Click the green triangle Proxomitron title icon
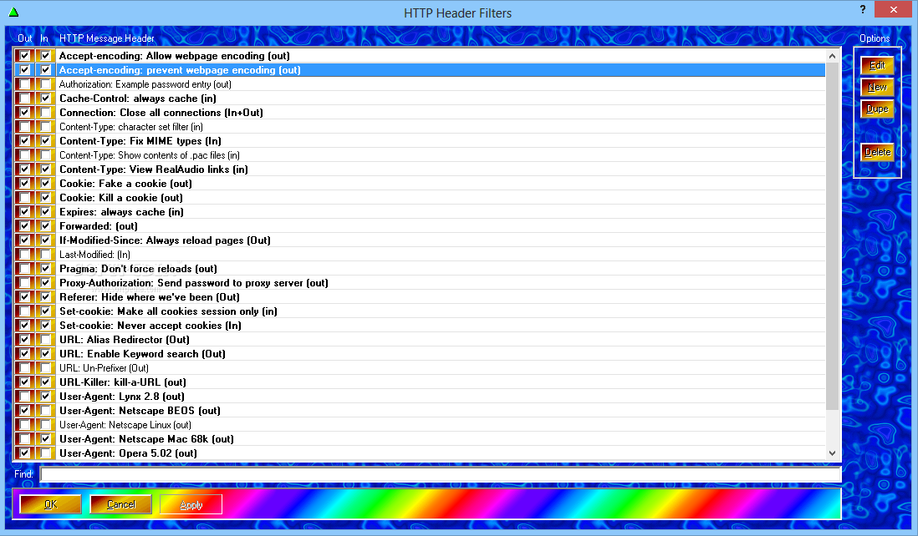Viewport: 918px width, 536px height. 13,13
